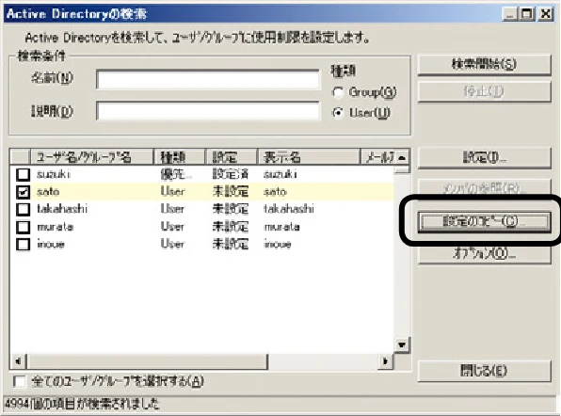This screenshot has width=561, height=416.
Task: Click the 設定済 cell in suzuki row
Action: [231, 174]
